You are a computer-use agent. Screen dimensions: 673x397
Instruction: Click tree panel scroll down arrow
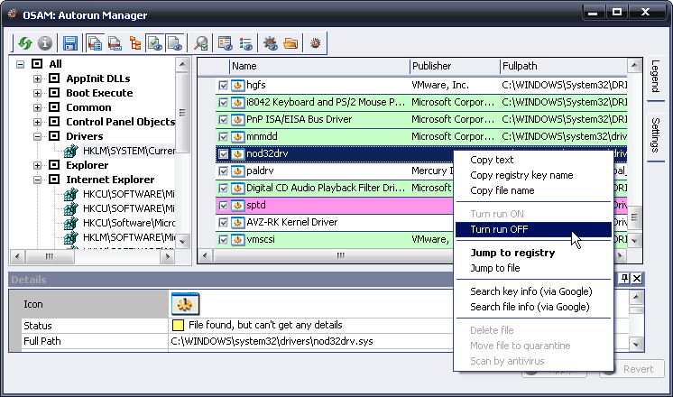tap(182, 242)
